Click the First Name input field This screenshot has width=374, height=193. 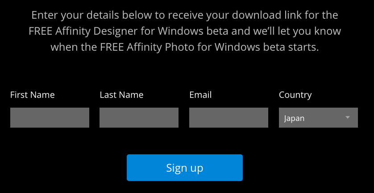click(50, 117)
